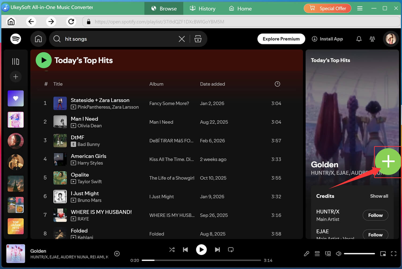This screenshot has width=402, height=269.
Task: Expand the Your Library sidebar
Action: pos(15,62)
